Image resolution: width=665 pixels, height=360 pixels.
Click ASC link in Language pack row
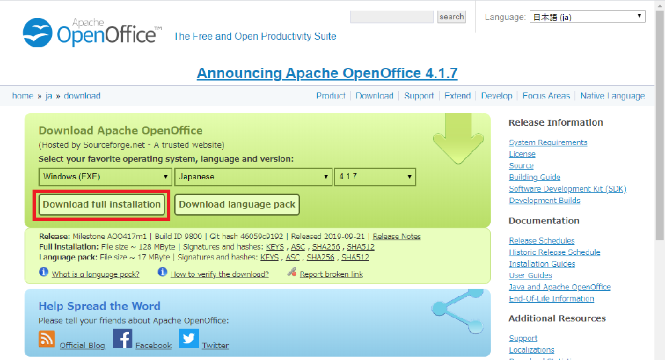(x=293, y=258)
